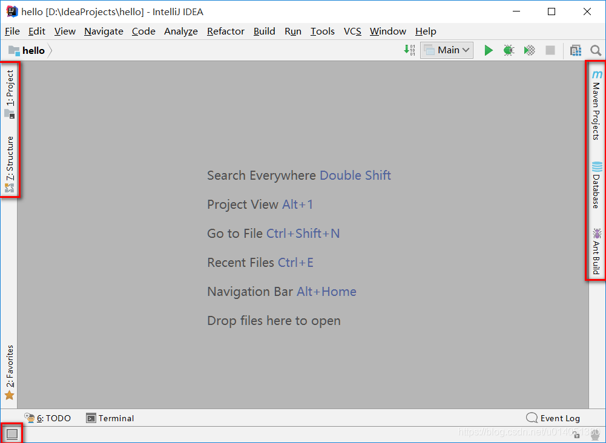Open the Maven Projects tool window

[x=596, y=105]
